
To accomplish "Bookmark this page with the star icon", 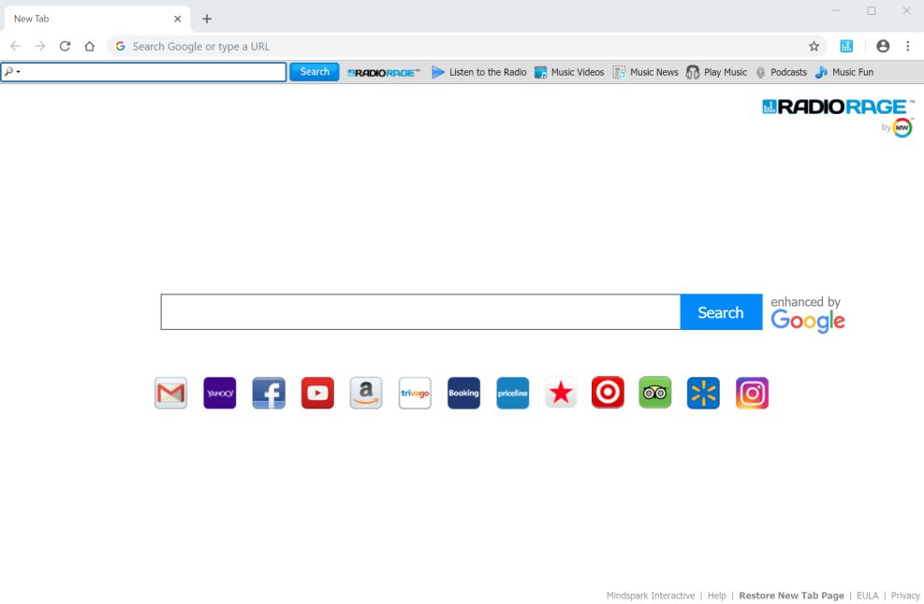I will tap(814, 46).
